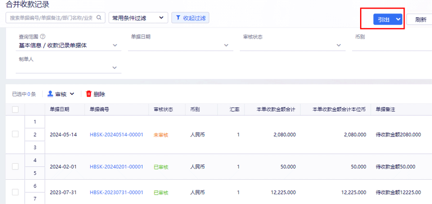
Task: Click the funnel icon in 收起过滤
Action: pyautogui.click(x=178, y=18)
